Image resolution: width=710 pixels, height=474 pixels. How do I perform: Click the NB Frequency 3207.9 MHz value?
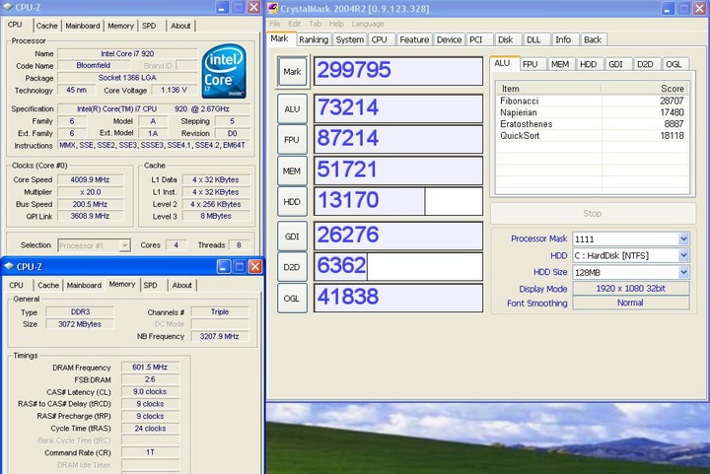pyautogui.click(x=220, y=336)
